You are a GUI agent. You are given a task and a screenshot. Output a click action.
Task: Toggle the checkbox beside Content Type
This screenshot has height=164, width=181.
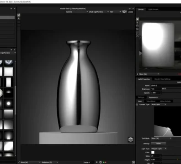pos(137,105)
